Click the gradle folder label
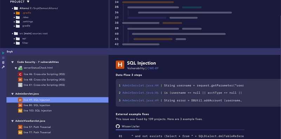Screen dimensions: 281x139 (26, 26)
